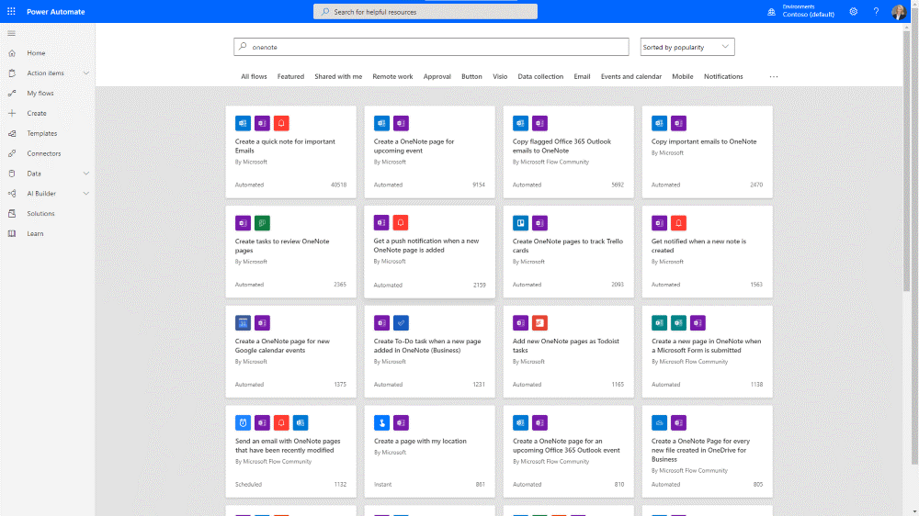Click the Templates icon in sidebar

(x=12, y=133)
